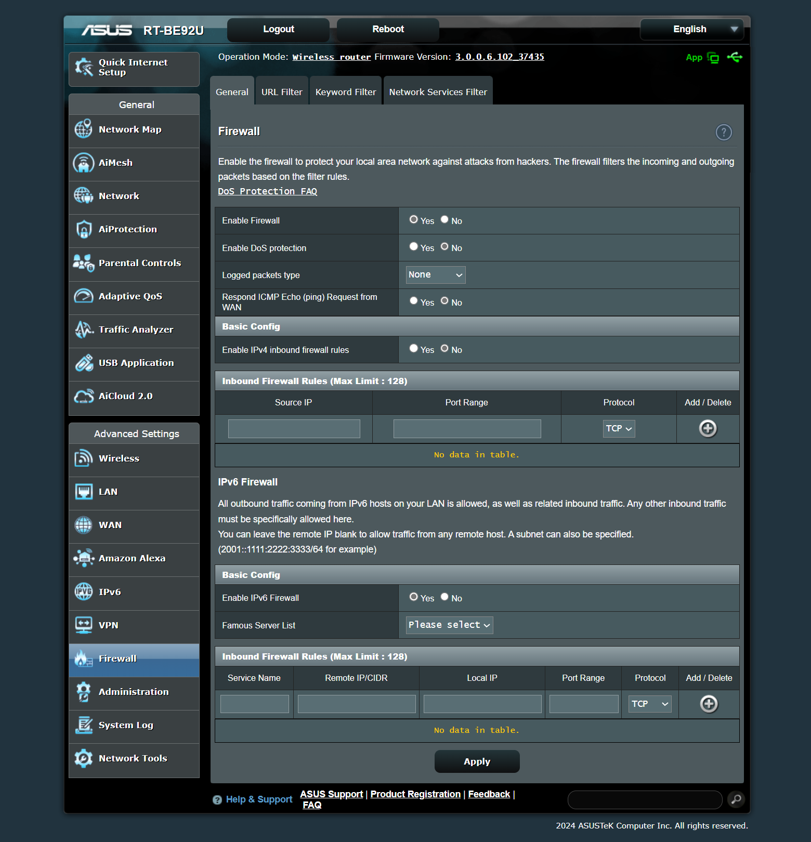Switch to the Network Services Filter tab
The height and width of the screenshot is (842, 811).
[x=438, y=91]
